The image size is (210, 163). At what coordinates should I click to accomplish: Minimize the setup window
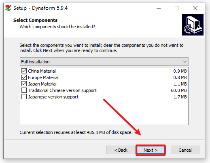tap(159, 8)
